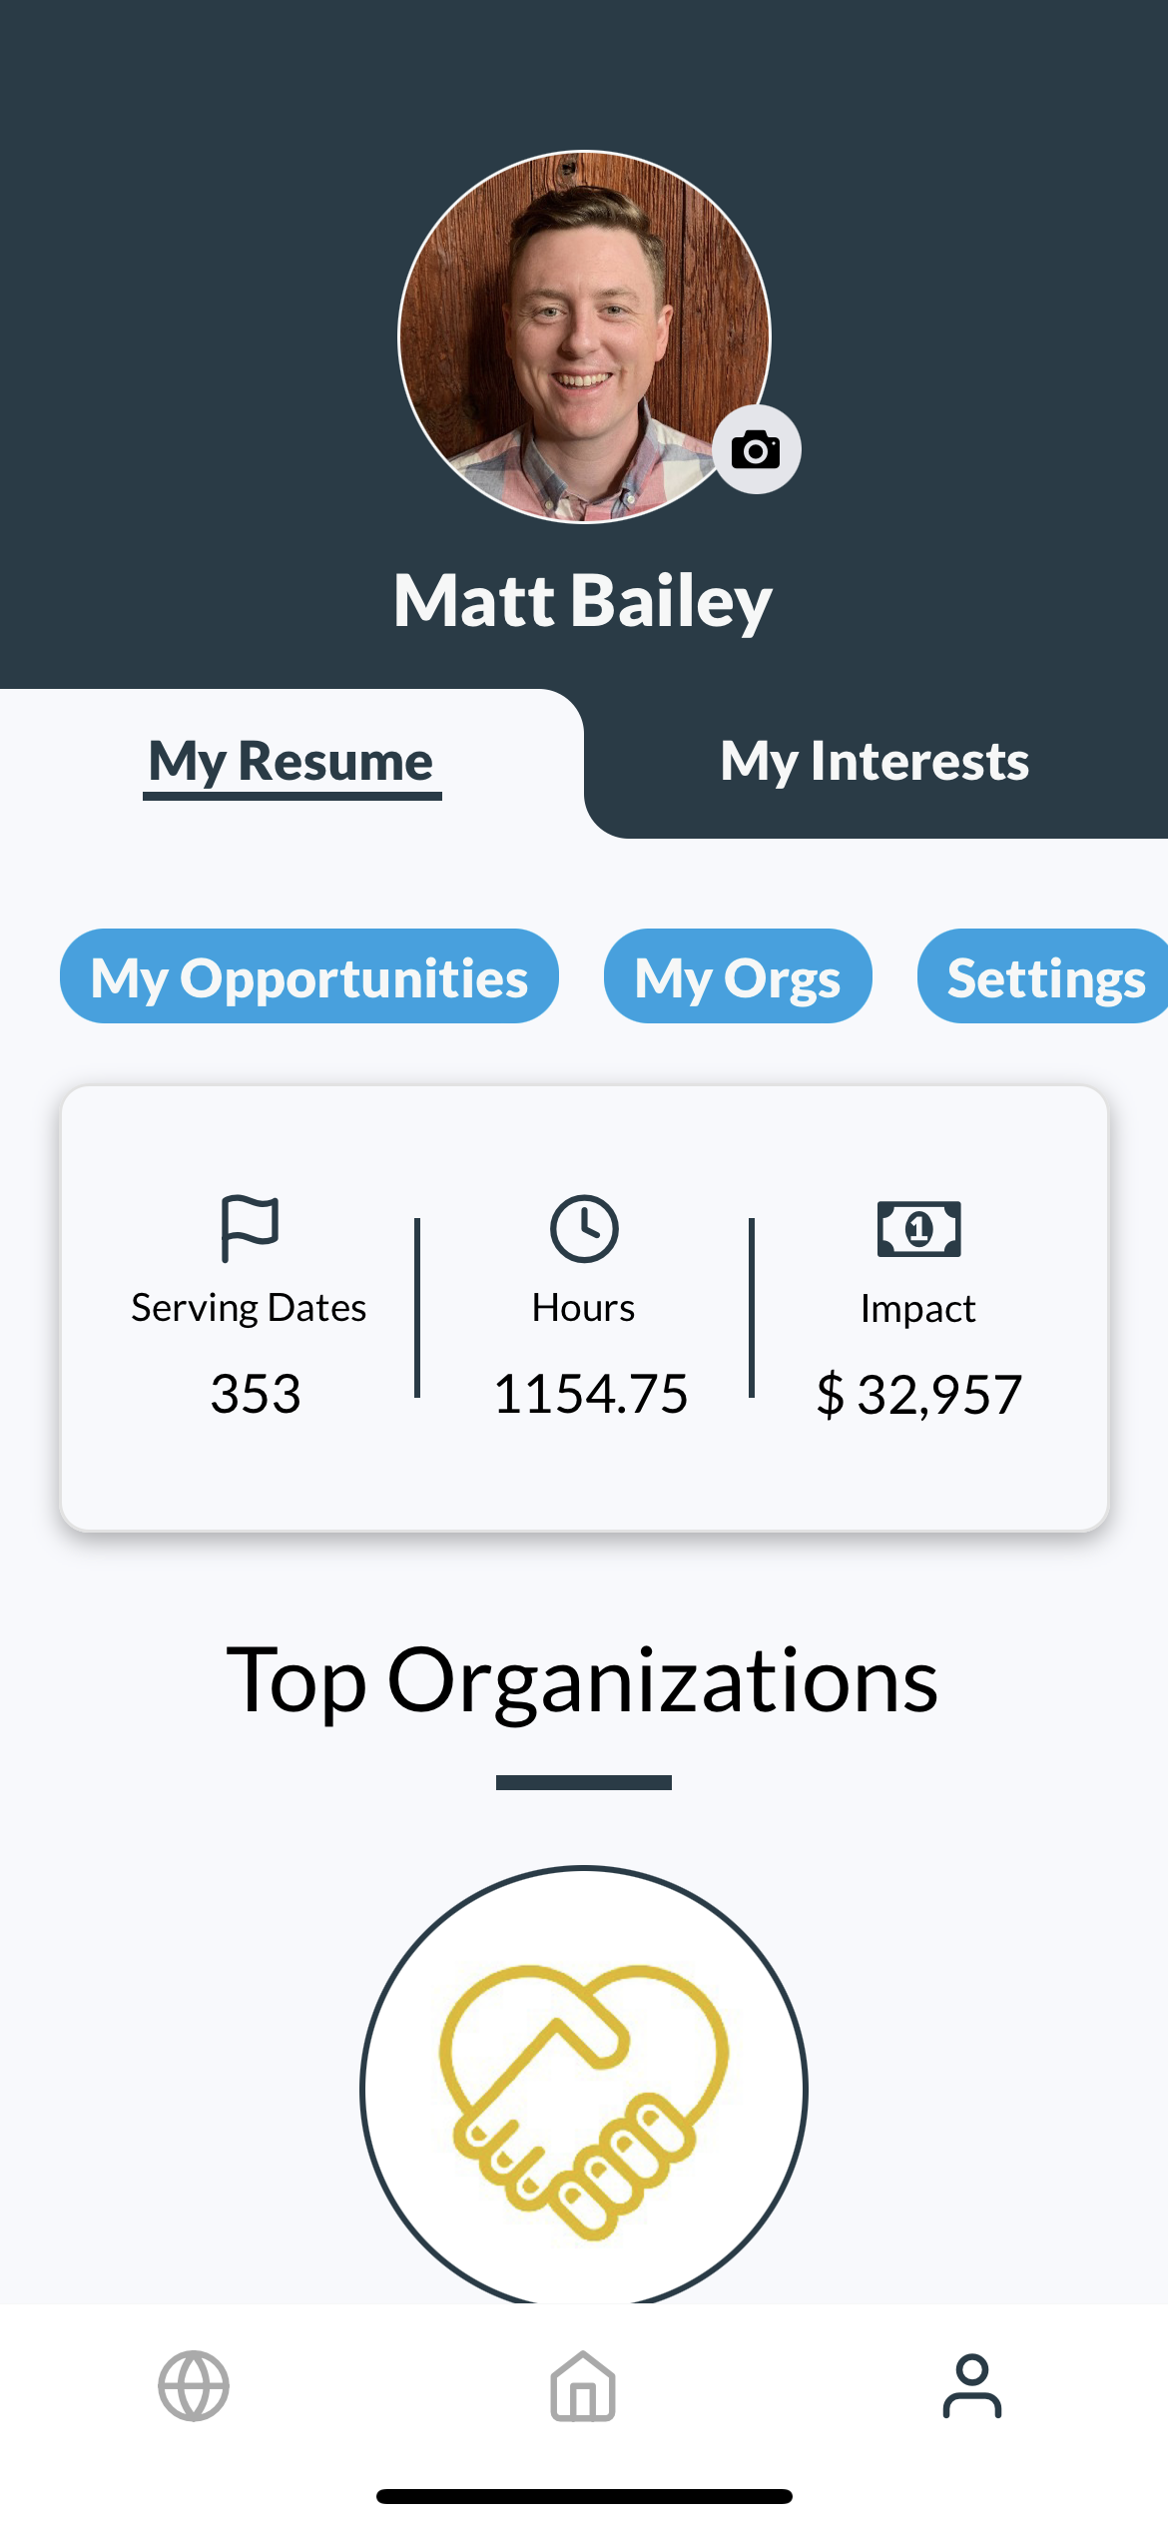Switch to the My Interests tab
1168x2528 pixels.
[875, 762]
